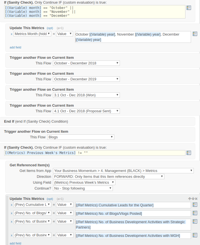Delete the bottom Update This Metrics block
The height and width of the screenshot is (245, 200).
pos(196,199)
